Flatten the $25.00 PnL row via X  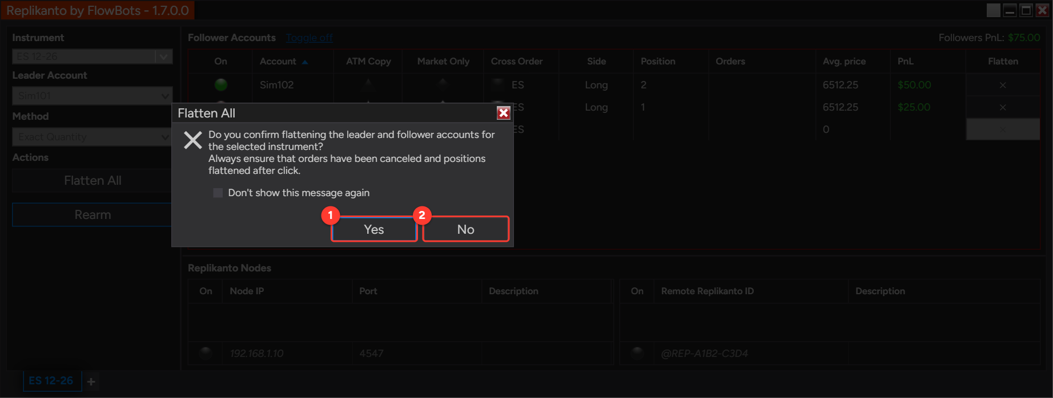(x=1003, y=107)
